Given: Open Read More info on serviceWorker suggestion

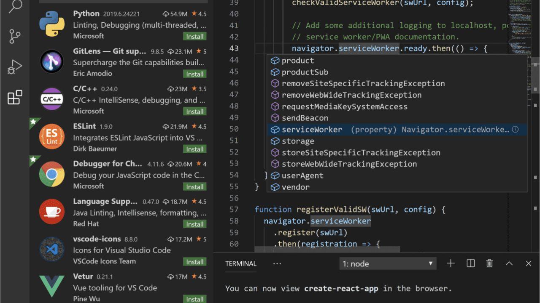Looking at the screenshot, I should coord(515,130).
